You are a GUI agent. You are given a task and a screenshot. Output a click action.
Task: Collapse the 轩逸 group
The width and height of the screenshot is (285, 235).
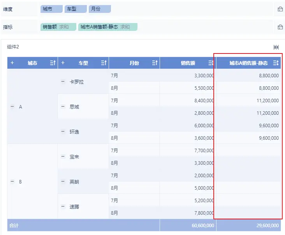point(63,131)
